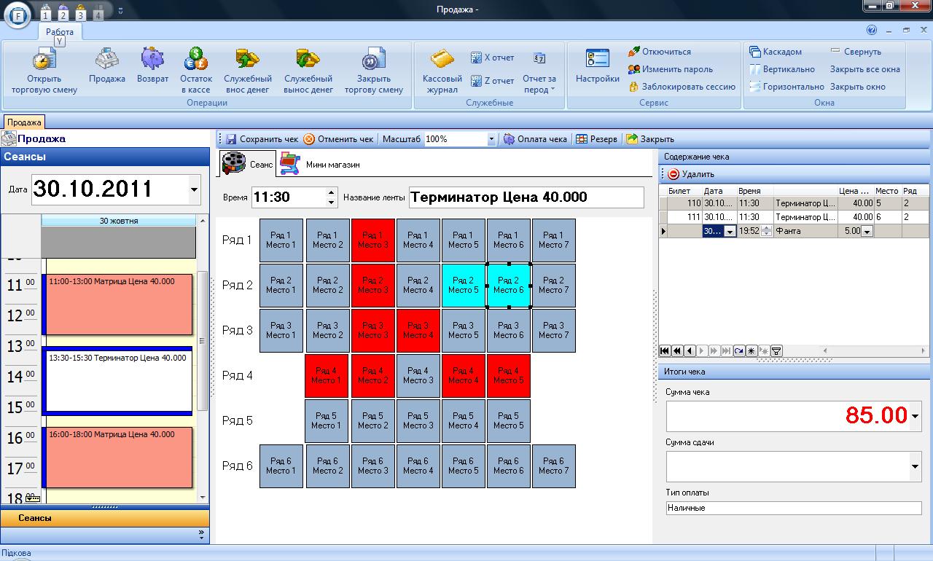
Task: Expand the Отчет за период dropdown
Action: point(539,84)
